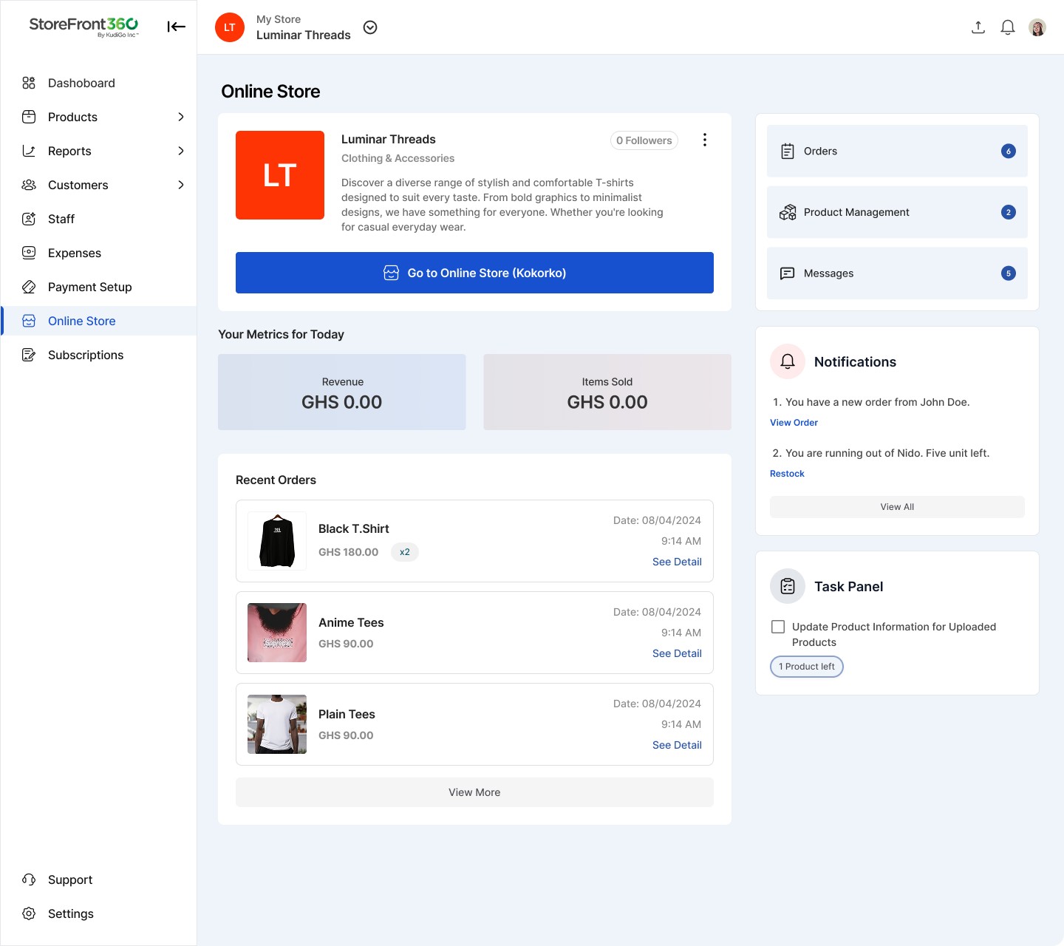Click the Product Management badge showing 2

1009,212
